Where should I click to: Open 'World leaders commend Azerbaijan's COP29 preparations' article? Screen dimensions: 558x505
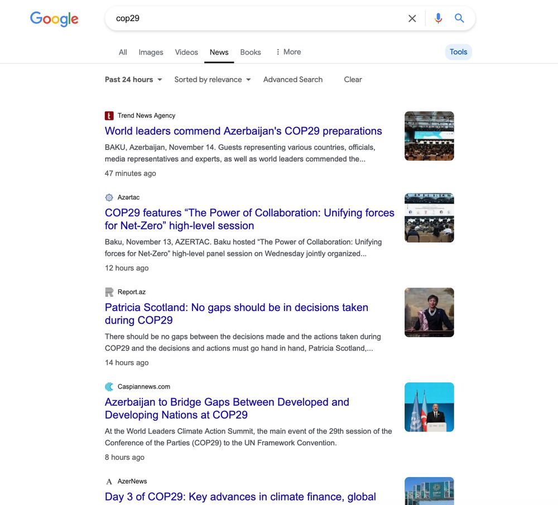[243, 131]
